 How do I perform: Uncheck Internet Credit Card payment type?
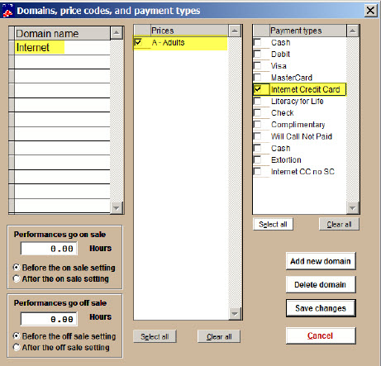coord(257,89)
